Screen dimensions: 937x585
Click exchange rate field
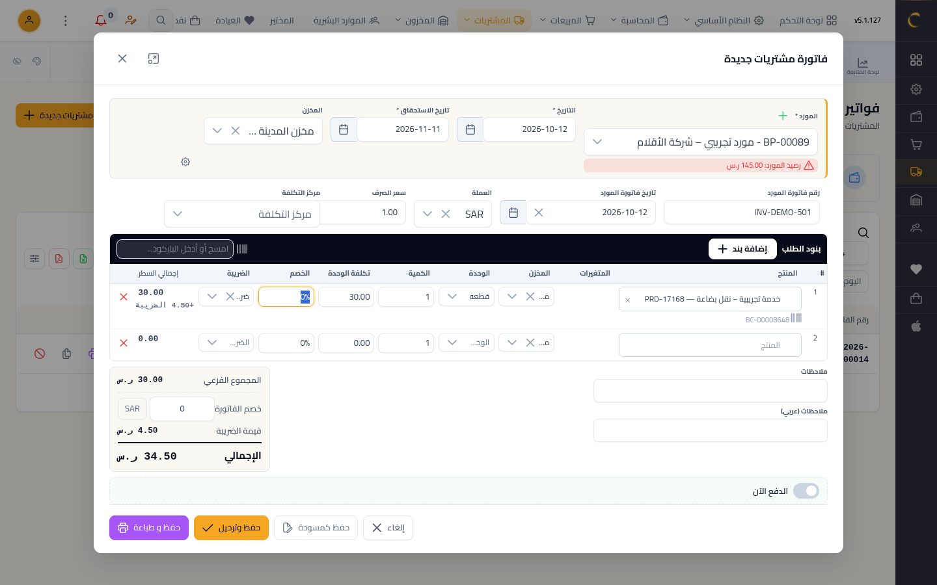[363, 213]
